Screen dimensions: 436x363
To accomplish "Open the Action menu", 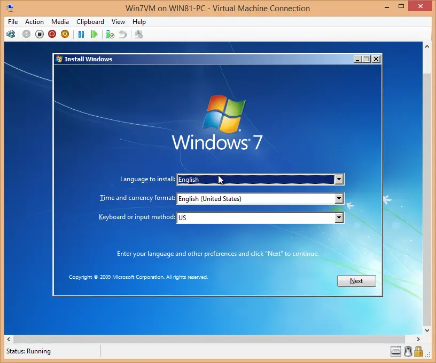I will tap(35, 22).
